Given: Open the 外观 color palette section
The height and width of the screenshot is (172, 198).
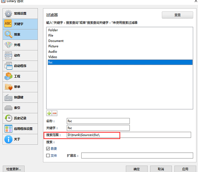Looking at the screenshot, I should (20, 45).
